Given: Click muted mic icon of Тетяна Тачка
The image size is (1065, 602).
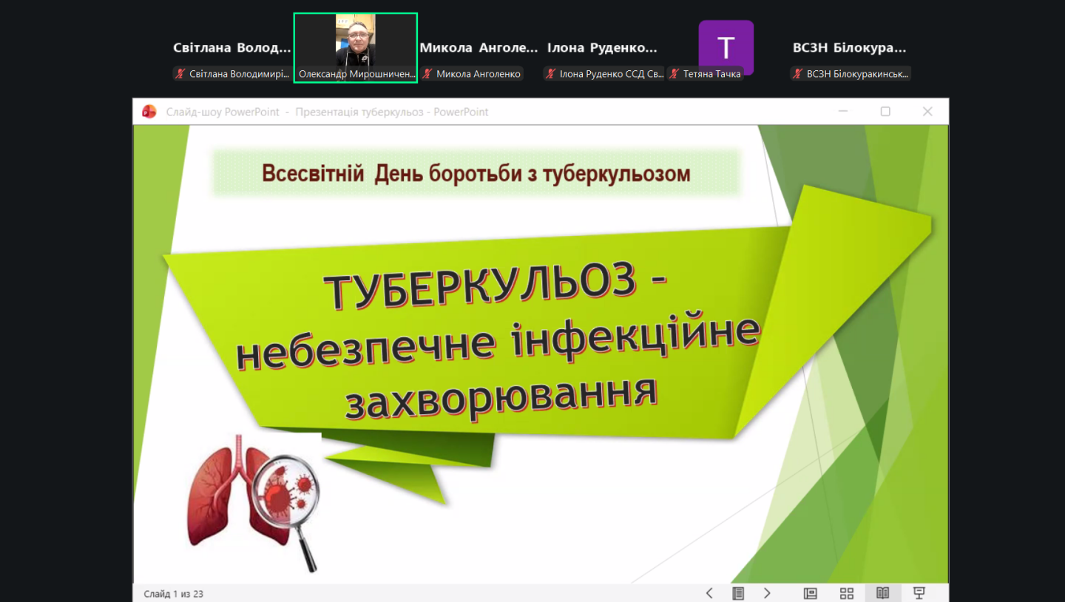Looking at the screenshot, I should (x=674, y=74).
